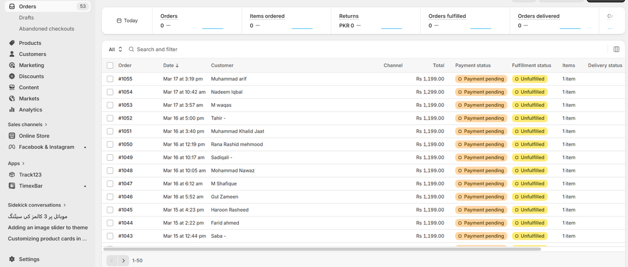Click the previous page arrow
The image size is (628, 267).
pos(112,260)
